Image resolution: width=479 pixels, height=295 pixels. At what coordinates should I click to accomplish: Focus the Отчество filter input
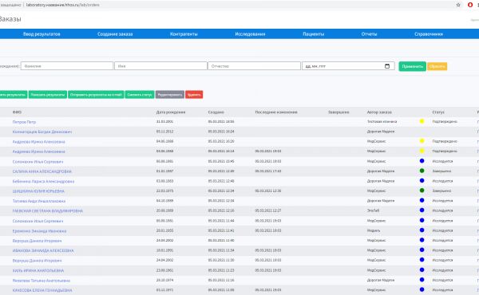tap(254, 66)
